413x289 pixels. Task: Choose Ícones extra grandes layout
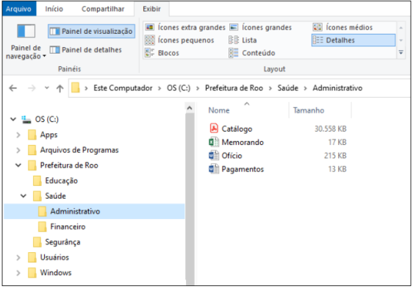[x=185, y=27]
